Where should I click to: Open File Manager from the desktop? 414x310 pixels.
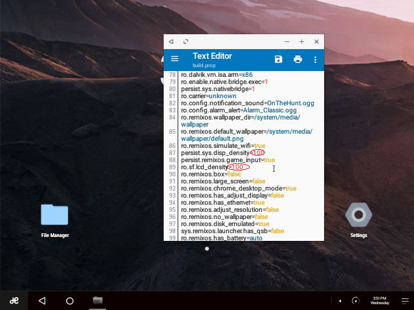[54, 216]
